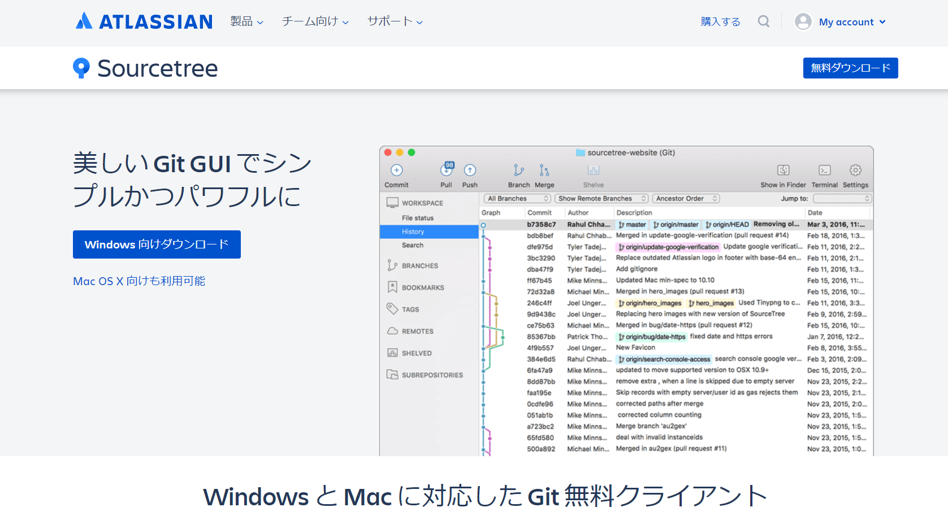The width and height of the screenshot is (948, 529).
Task: Click the master branch label
Action: point(631,225)
